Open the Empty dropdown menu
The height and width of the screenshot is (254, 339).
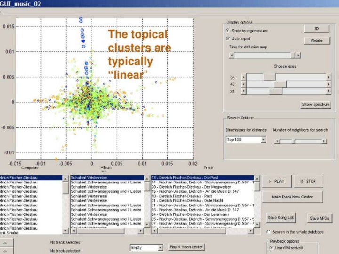point(160,247)
